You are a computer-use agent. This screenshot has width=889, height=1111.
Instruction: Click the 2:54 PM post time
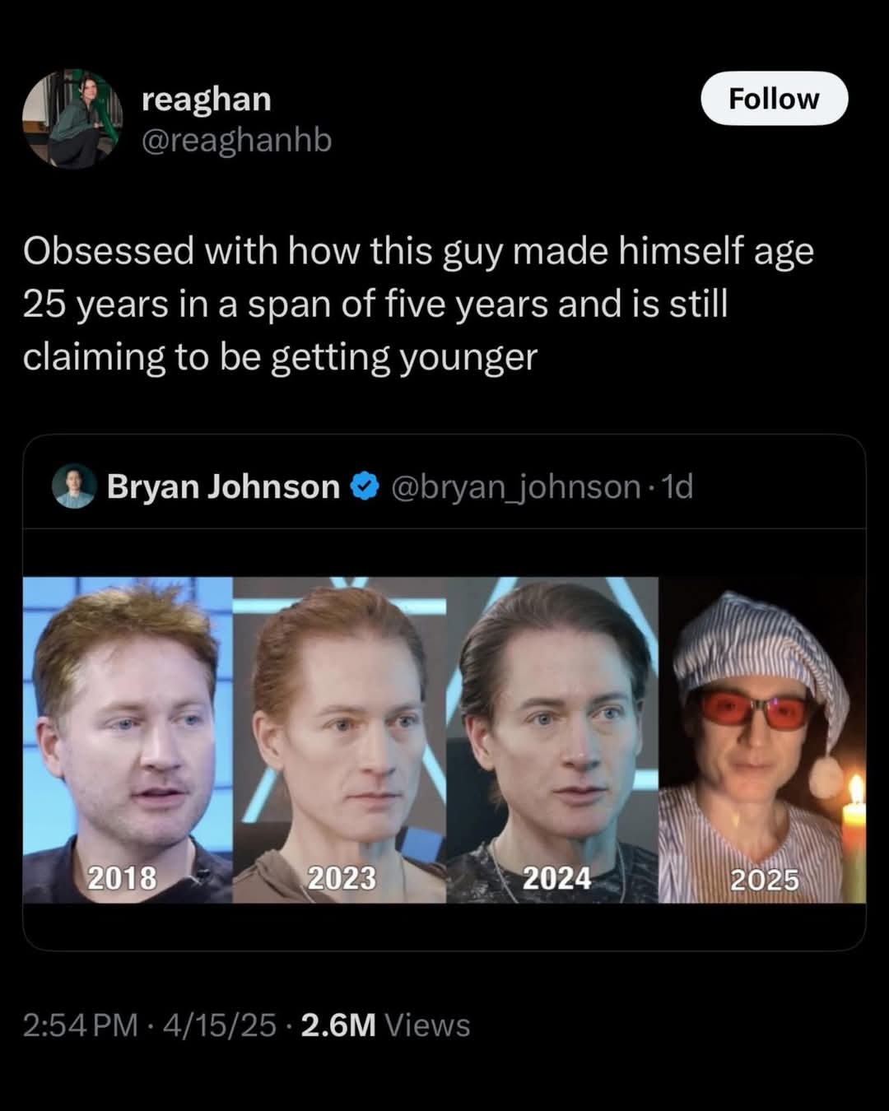coord(80,1025)
